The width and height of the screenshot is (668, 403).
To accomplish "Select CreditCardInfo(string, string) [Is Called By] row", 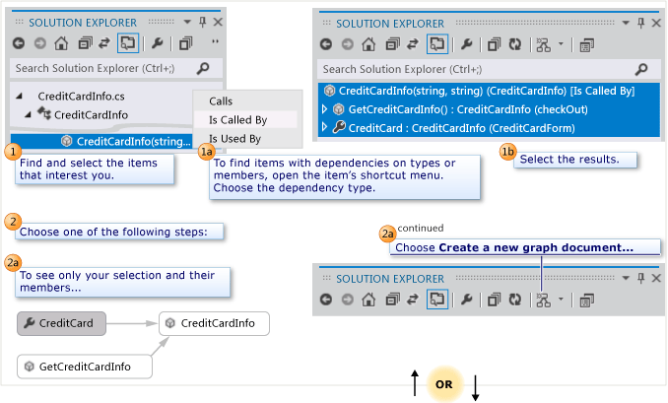I will pyautogui.click(x=489, y=91).
